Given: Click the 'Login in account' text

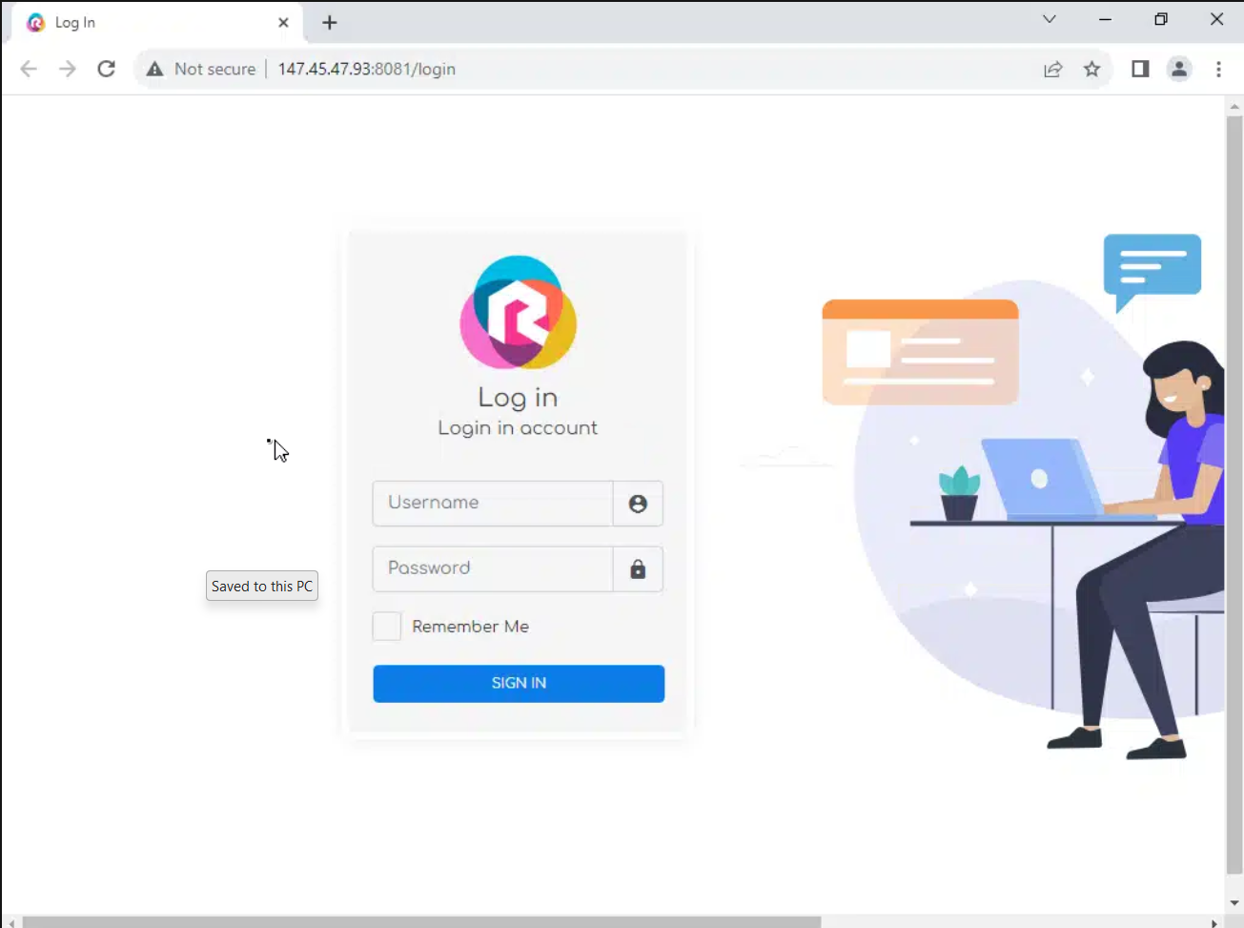Looking at the screenshot, I should pos(518,428).
